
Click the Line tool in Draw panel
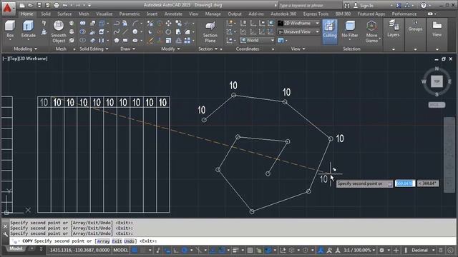tap(125, 31)
